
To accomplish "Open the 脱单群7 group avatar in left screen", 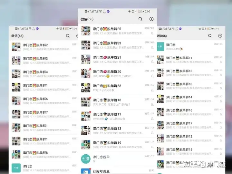I will [16, 114].
